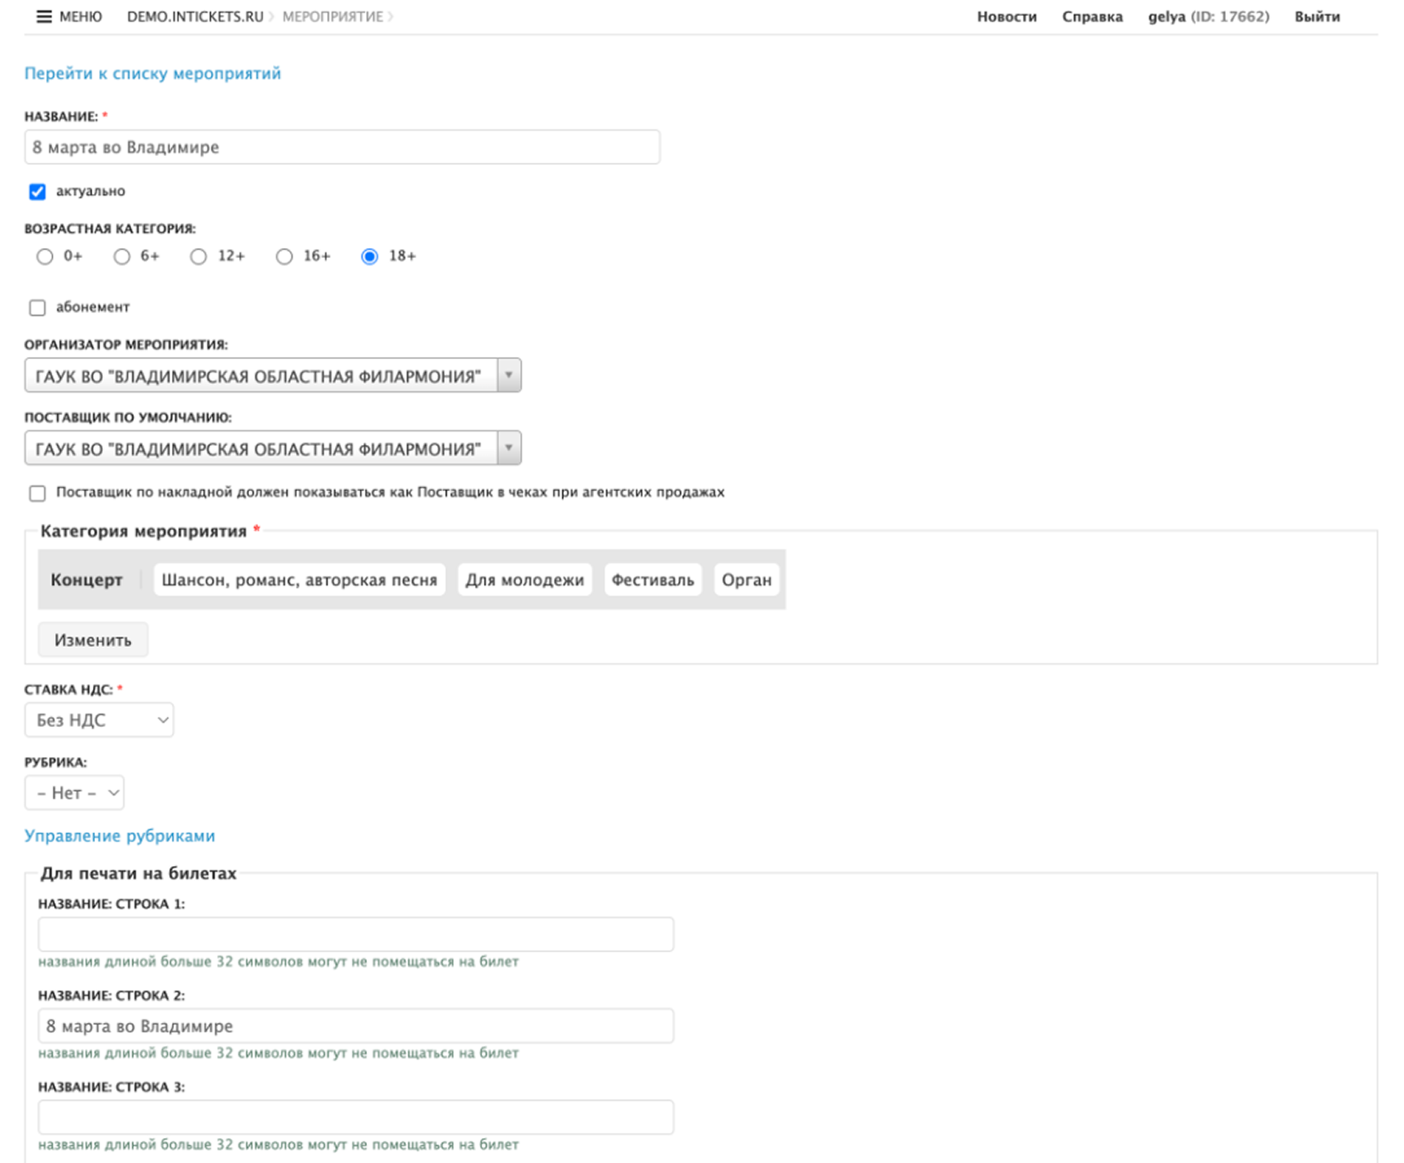Enable the абонемент checkbox
This screenshot has height=1163, width=1404.
point(37,308)
